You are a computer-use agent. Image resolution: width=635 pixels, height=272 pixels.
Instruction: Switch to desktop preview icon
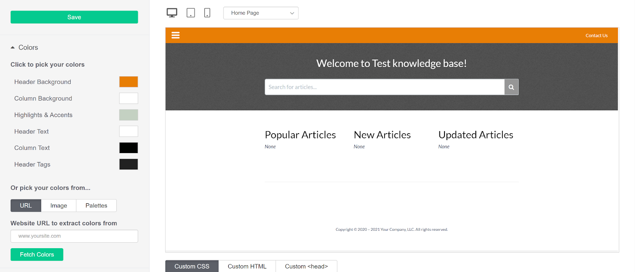[172, 13]
